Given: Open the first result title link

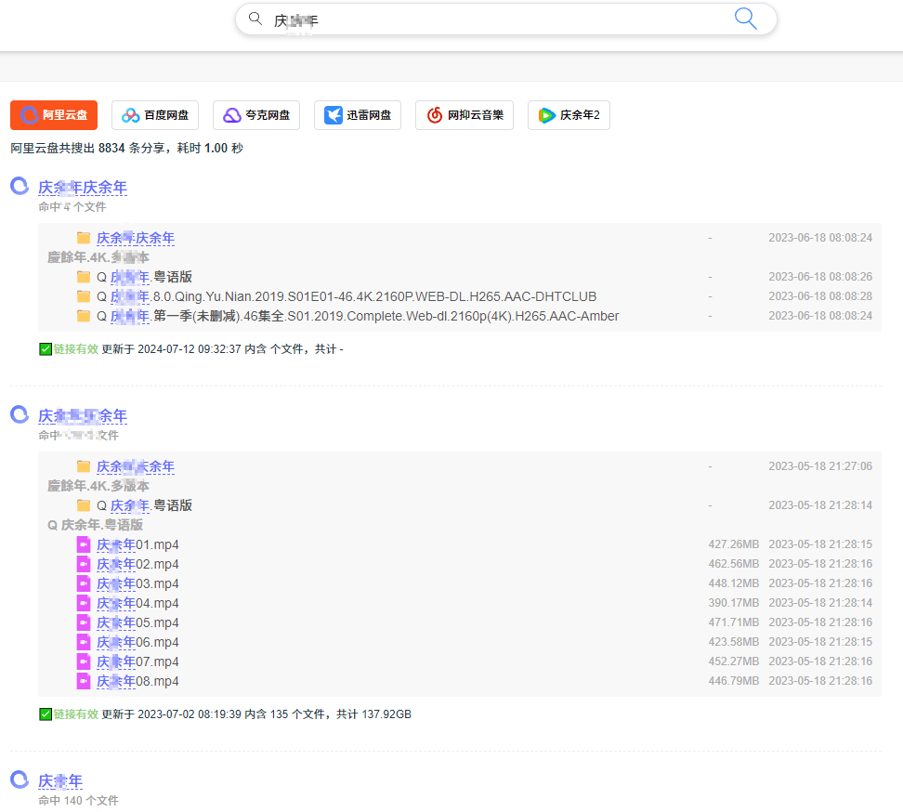Looking at the screenshot, I should click(x=83, y=188).
